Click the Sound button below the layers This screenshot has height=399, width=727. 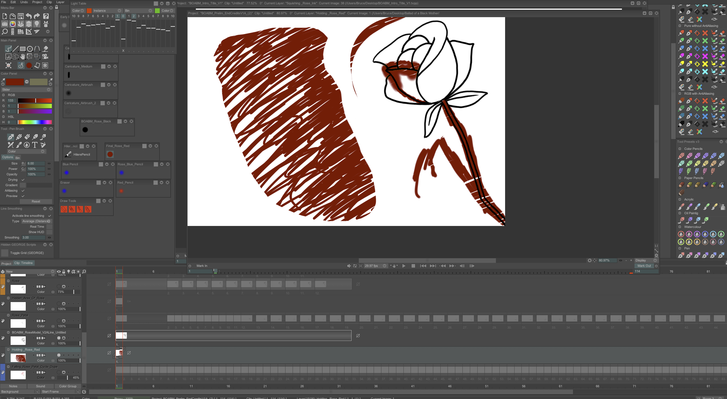(40, 386)
